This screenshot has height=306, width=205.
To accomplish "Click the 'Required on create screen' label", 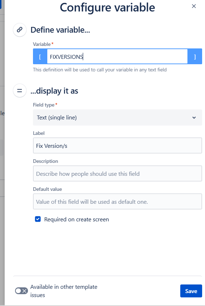I will [76, 219].
